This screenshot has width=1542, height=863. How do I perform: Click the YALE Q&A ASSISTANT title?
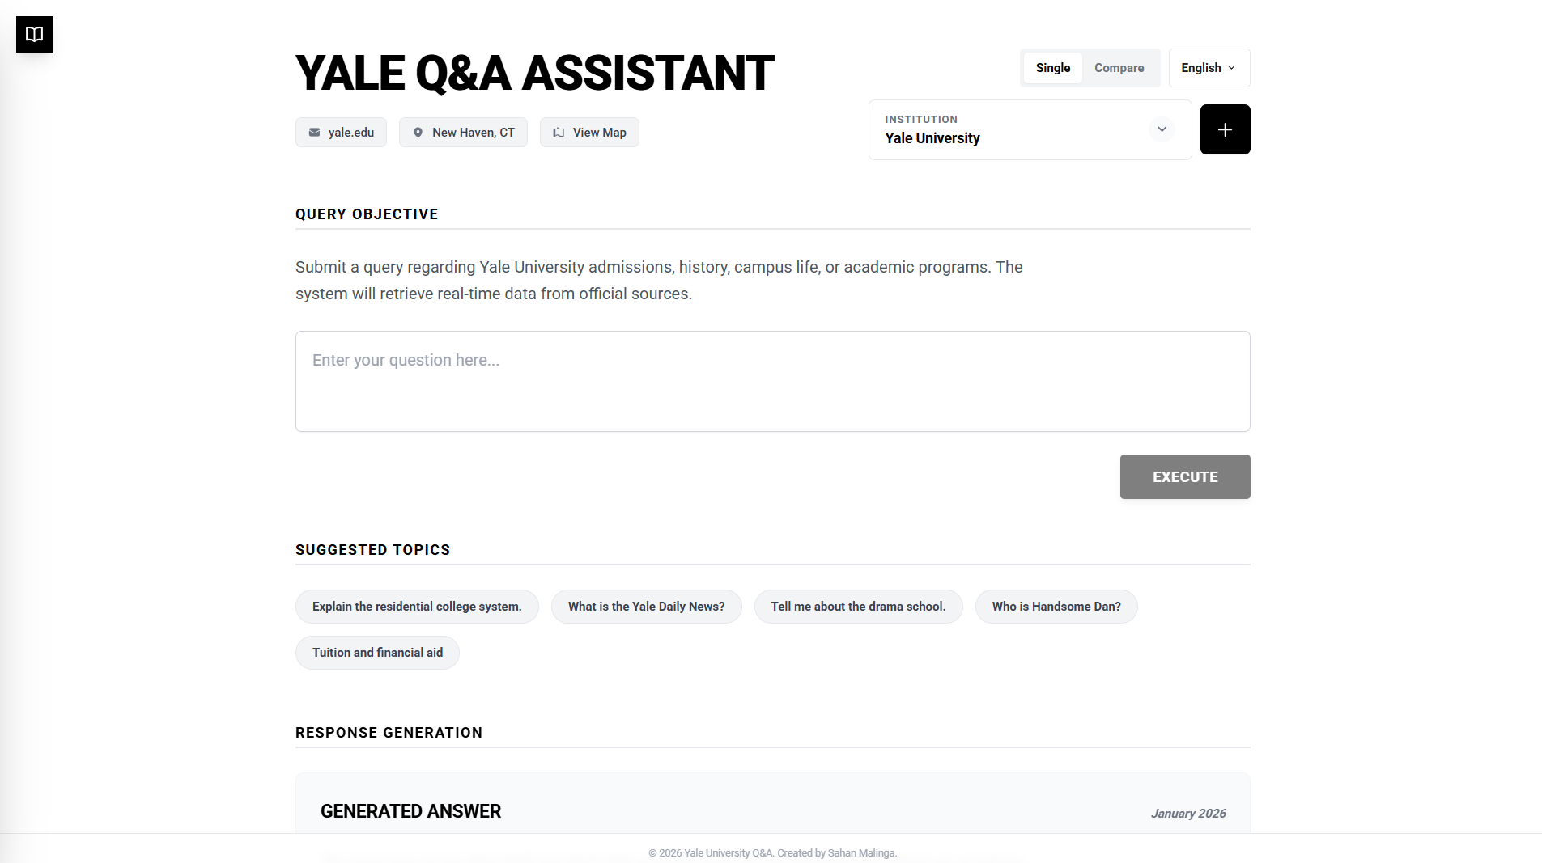[x=534, y=74]
